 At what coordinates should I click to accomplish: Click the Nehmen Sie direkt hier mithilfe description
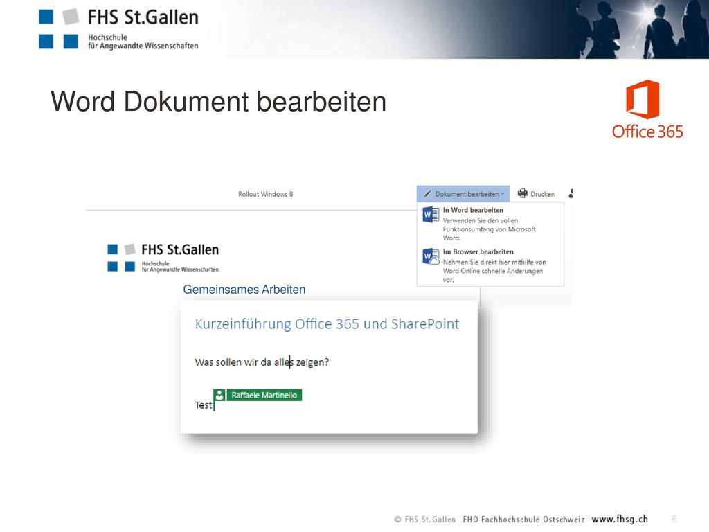coord(494,271)
